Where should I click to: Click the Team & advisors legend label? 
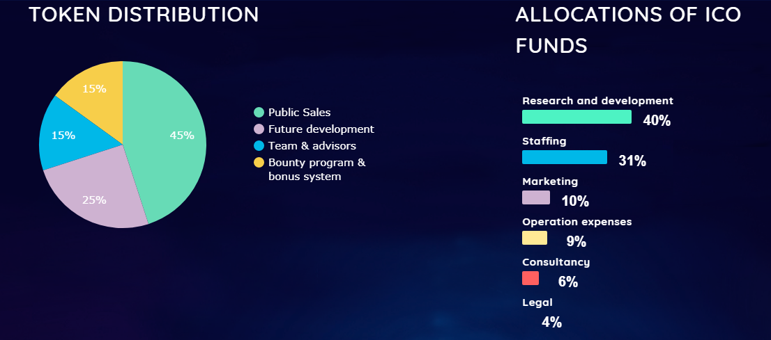[x=312, y=146]
